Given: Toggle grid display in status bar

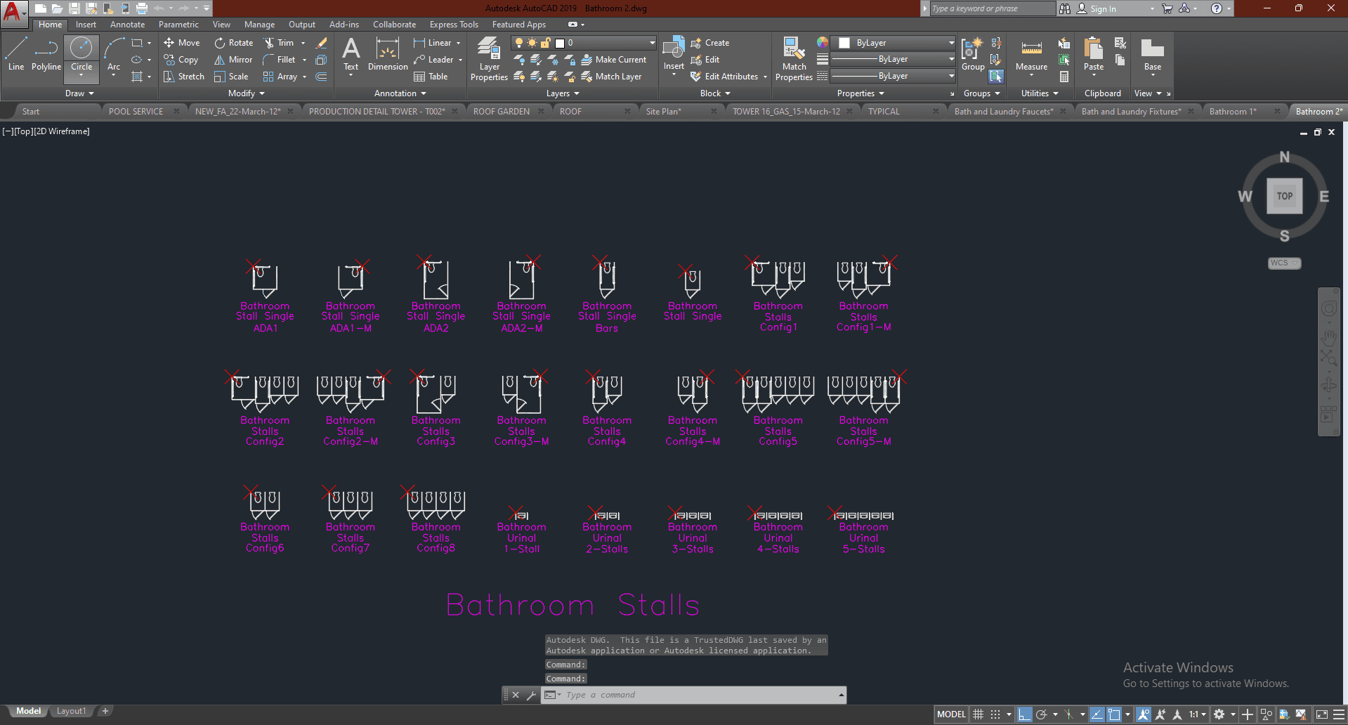Looking at the screenshot, I should coord(978,714).
